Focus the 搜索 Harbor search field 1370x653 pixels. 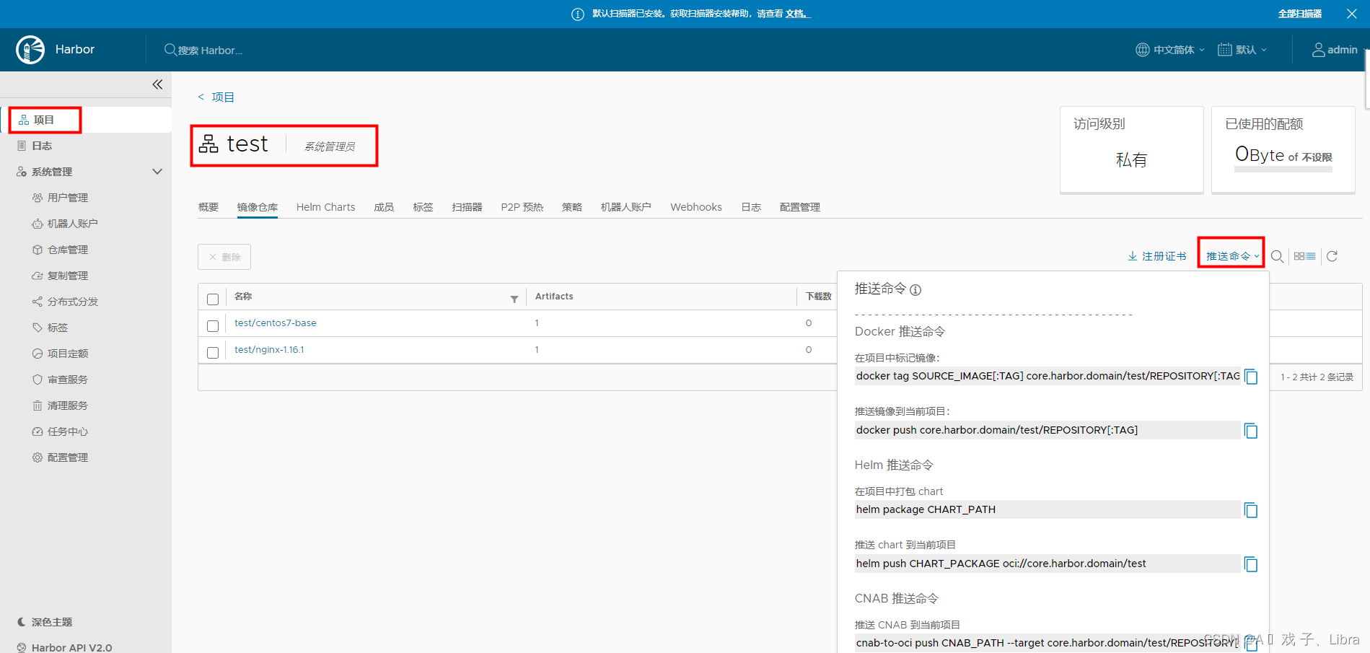[209, 50]
